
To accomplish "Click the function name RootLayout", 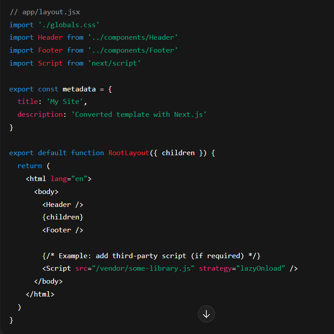I will (x=129, y=153).
